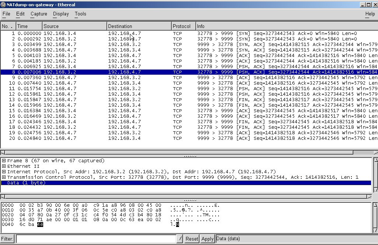Click the Reset filter button

point(192,239)
